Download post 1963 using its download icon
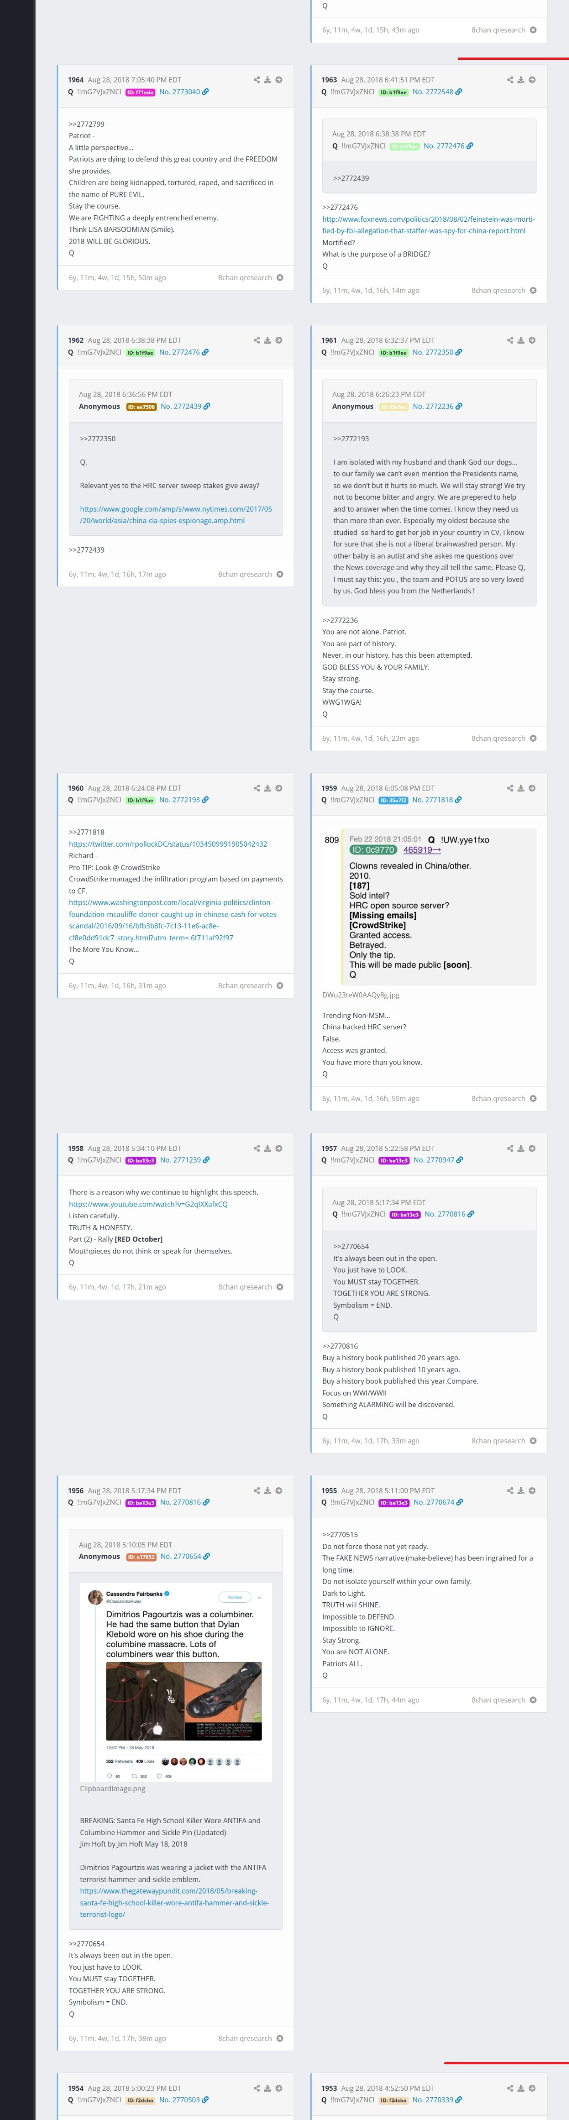Screen dimensions: 569x2120 [x=520, y=80]
